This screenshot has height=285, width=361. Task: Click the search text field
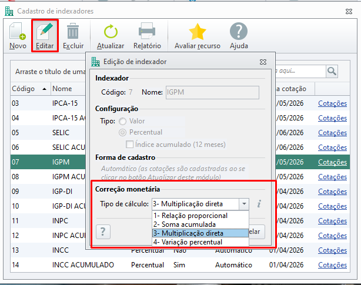pos(300,71)
